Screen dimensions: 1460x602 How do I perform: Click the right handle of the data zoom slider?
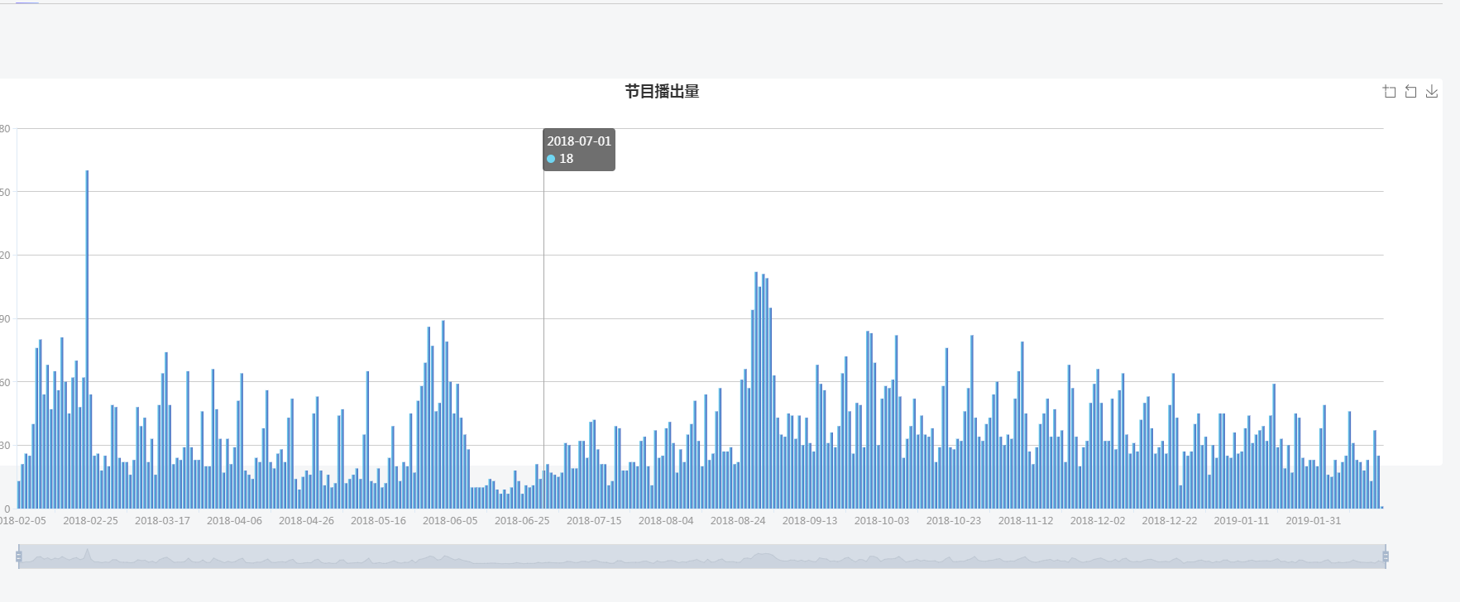click(x=1386, y=557)
